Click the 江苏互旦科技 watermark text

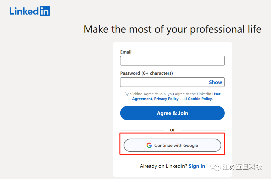[x=242, y=167]
